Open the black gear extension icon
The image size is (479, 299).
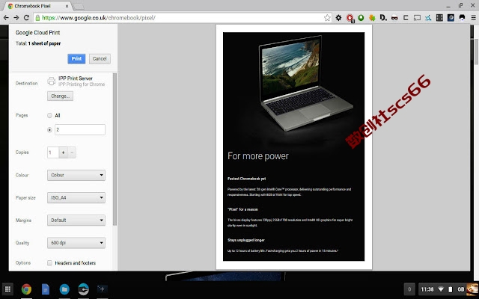click(x=338, y=18)
